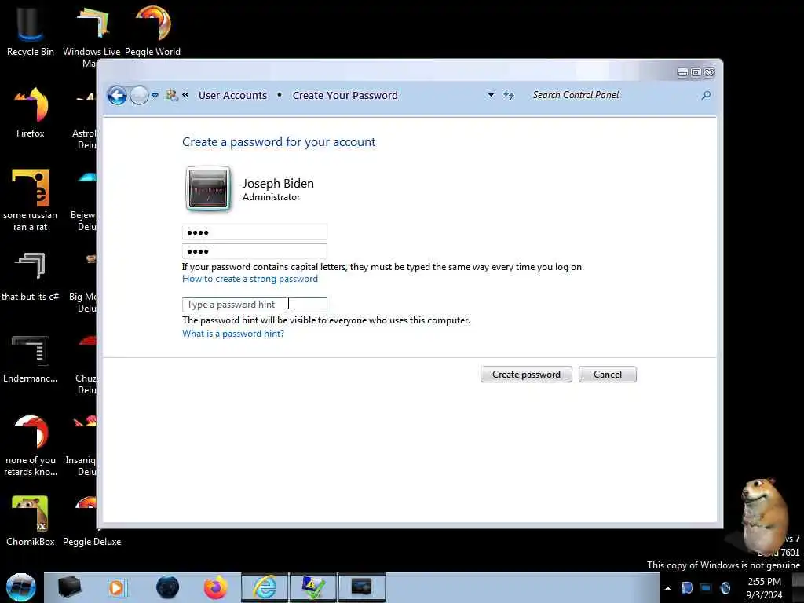This screenshot has height=603, width=804.
Task: Switch to the dark window taskbar button
Action: [361, 587]
